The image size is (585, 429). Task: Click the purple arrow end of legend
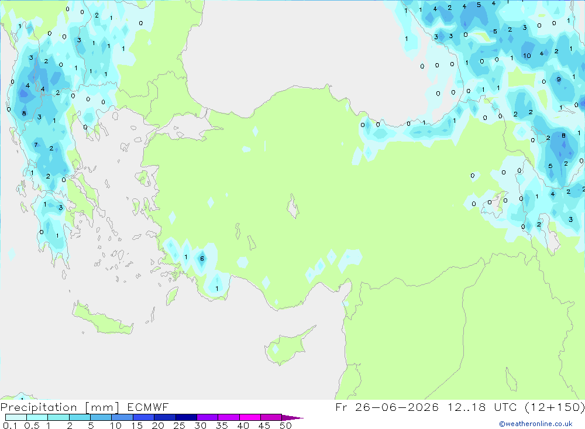pos(292,418)
